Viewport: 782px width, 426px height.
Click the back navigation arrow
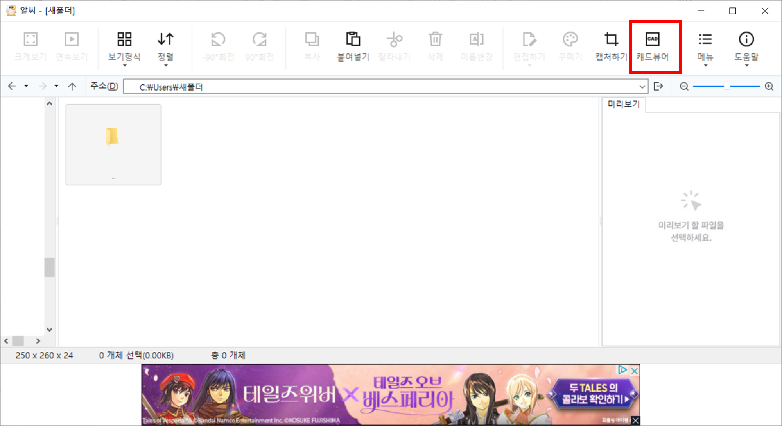(12, 86)
